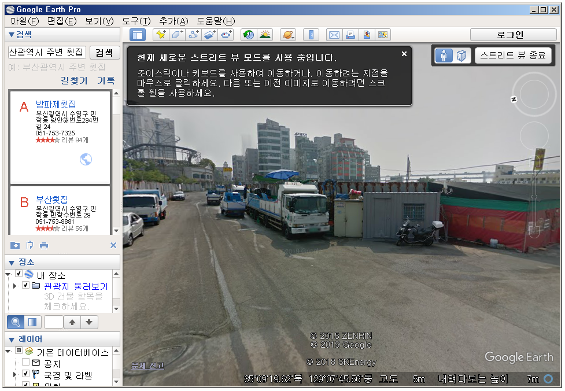This screenshot has height=391, width=565.
Task: Open the 도움말(H) menu
Action: pyautogui.click(x=216, y=21)
